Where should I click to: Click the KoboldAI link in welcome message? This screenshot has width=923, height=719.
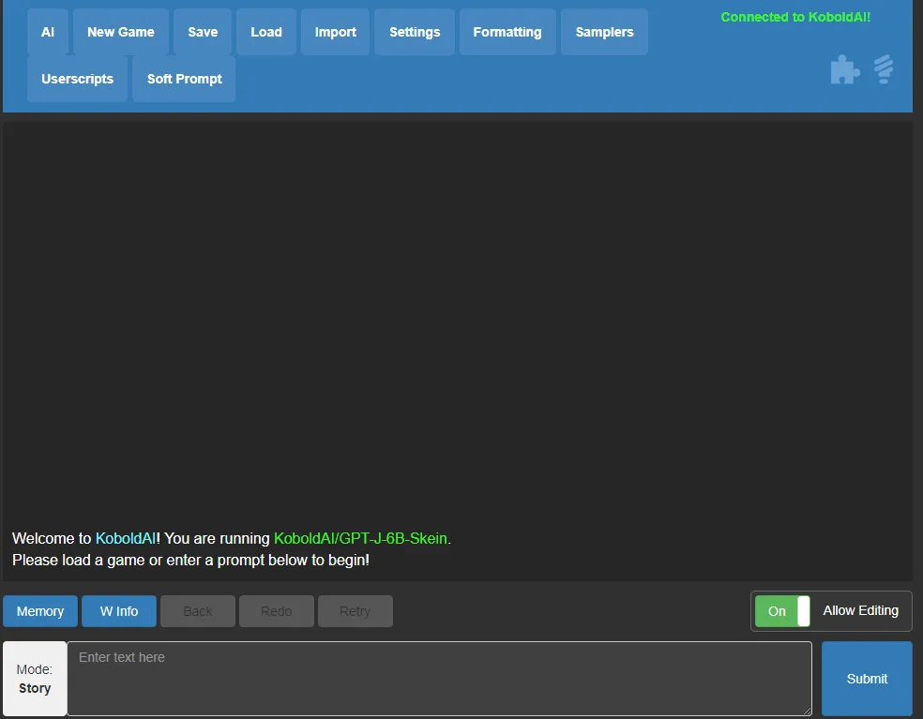126,538
